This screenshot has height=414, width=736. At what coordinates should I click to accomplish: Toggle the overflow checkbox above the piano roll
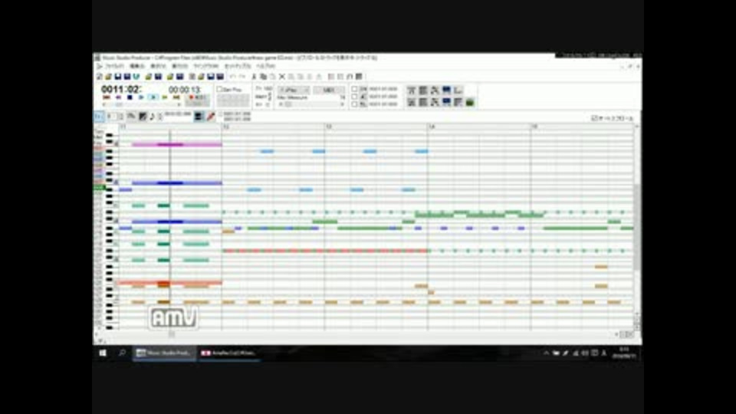point(594,118)
